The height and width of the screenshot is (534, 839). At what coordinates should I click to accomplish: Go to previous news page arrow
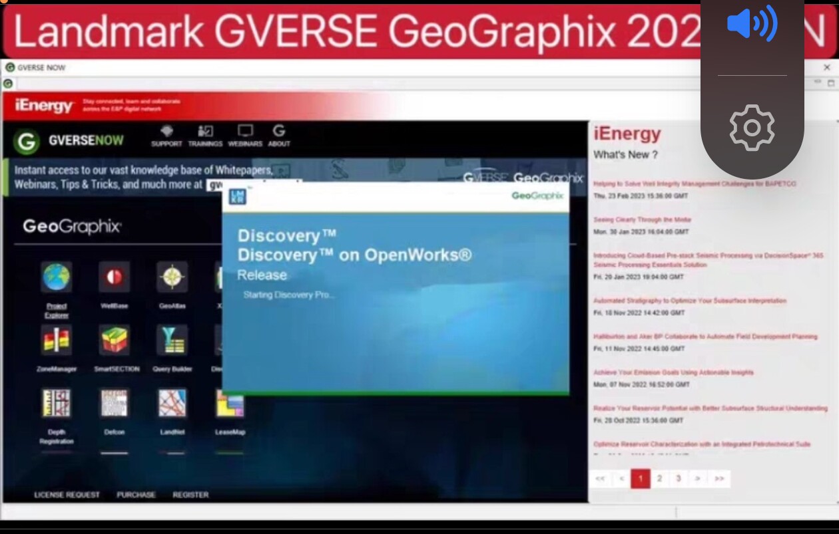[621, 479]
